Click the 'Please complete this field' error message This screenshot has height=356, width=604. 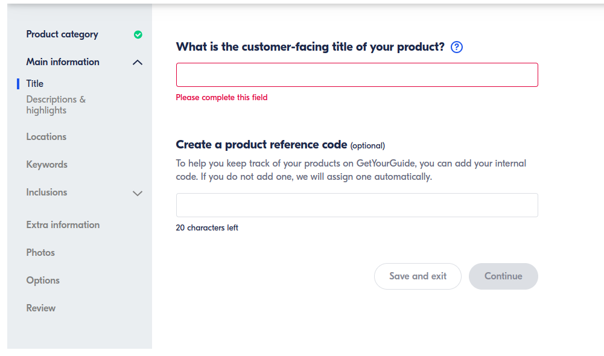click(x=221, y=98)
